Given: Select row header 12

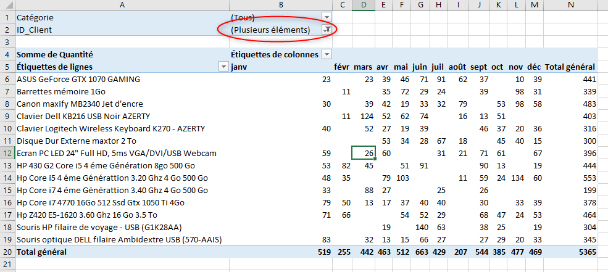Looking at the screenshot, I should (7, 154).
